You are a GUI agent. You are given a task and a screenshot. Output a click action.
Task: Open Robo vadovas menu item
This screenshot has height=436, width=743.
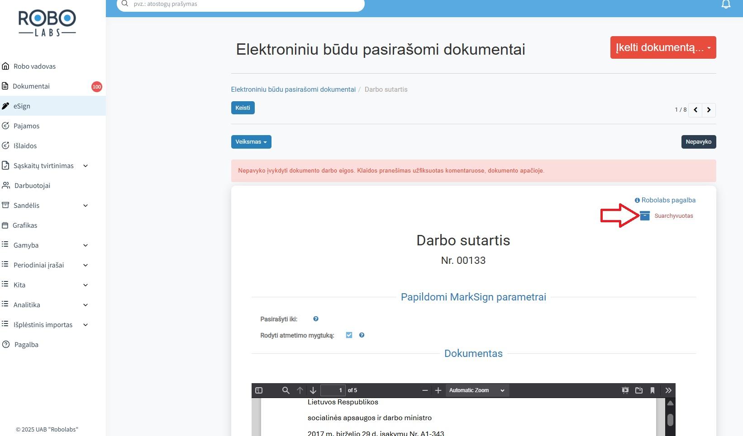53,66
